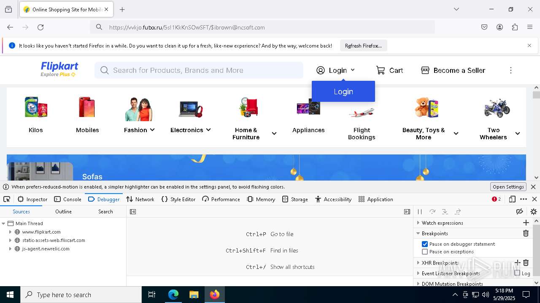Open Responsive Design Mode icon

coord(512,199)
